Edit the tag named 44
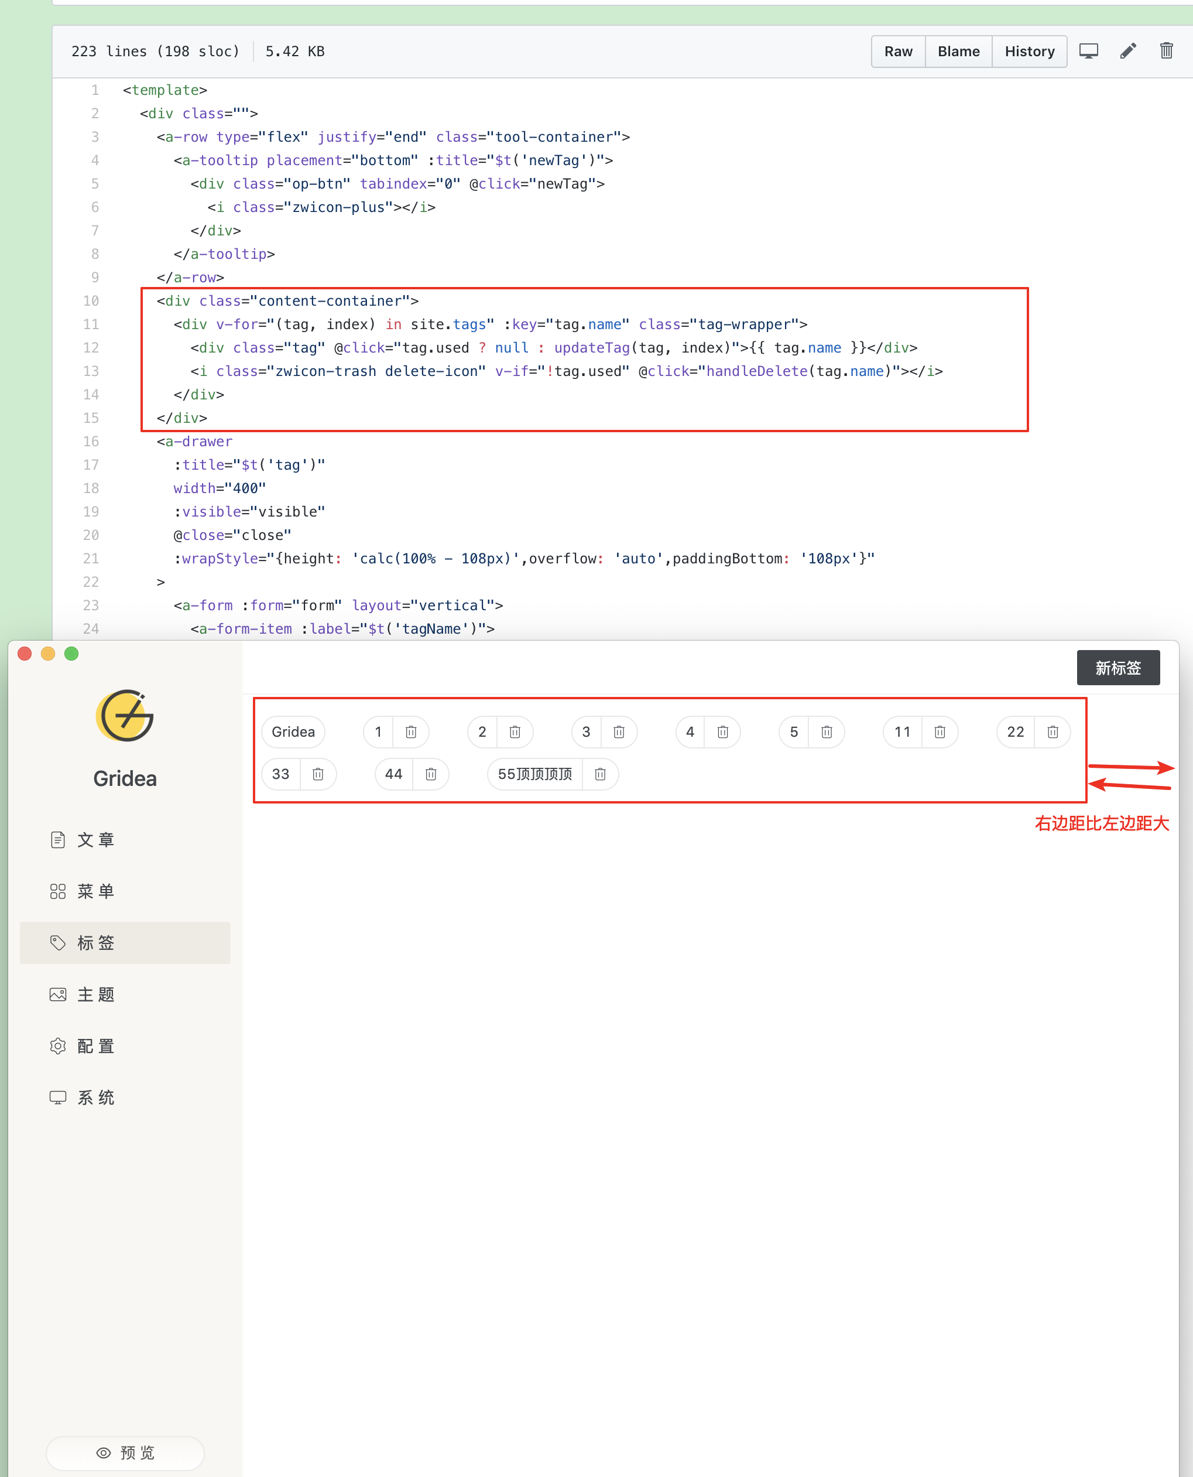 coord(393,774)
